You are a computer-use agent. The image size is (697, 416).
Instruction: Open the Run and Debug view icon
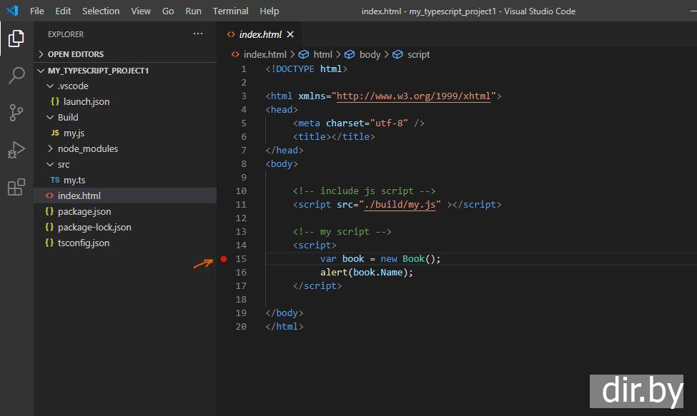16,150
